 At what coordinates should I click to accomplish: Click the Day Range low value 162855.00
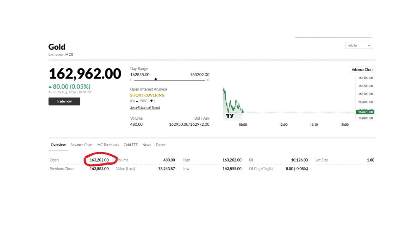tap(140, 75)
